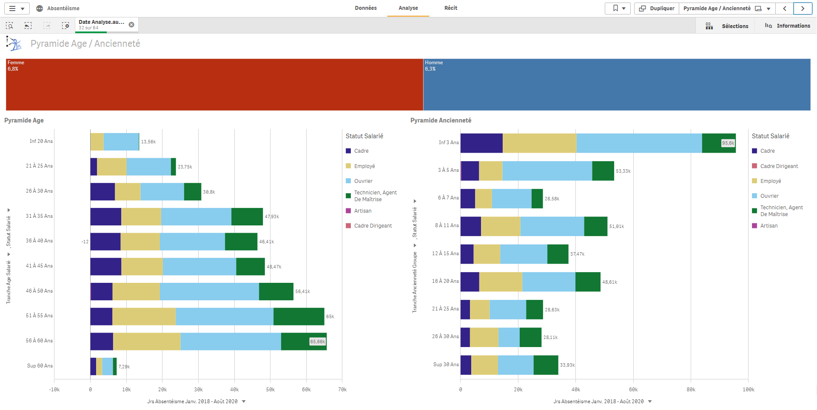This screenshot has height=410, width=817.
Task: Open the Pyramide Age / Ancienneté sheet selector
Action: tap(726, 9)
